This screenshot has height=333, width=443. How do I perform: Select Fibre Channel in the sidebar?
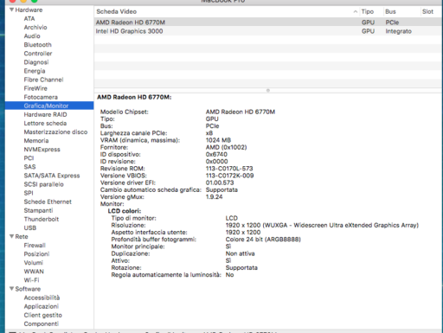[43, 80]
